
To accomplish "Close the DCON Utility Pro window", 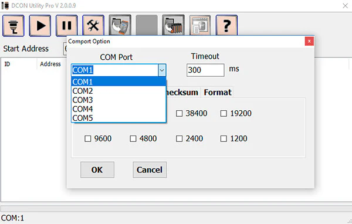I will click(x=346, y=6).
